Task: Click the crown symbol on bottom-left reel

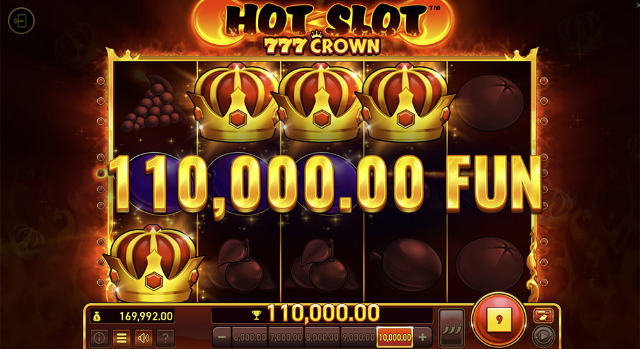Action: 153,263
